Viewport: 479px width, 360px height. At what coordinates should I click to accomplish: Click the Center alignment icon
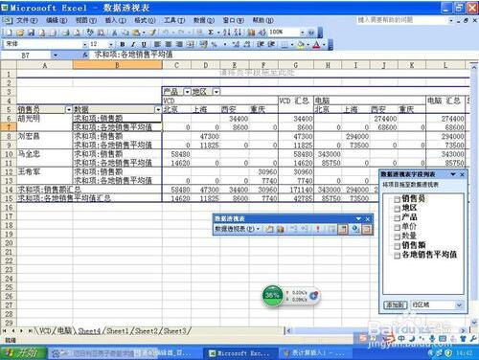click(x=169, y=44)
